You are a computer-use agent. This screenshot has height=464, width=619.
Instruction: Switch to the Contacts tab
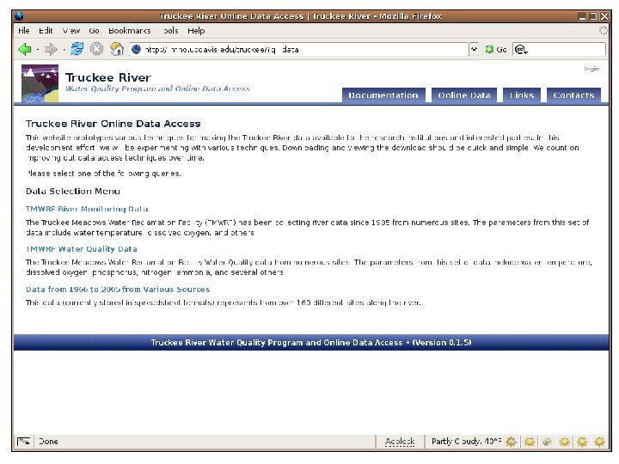coord(573,95)
